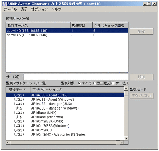Select server row ssow140 (133.108.68.140)
Viewport: 159px width, 151px height.
(67, 31)
